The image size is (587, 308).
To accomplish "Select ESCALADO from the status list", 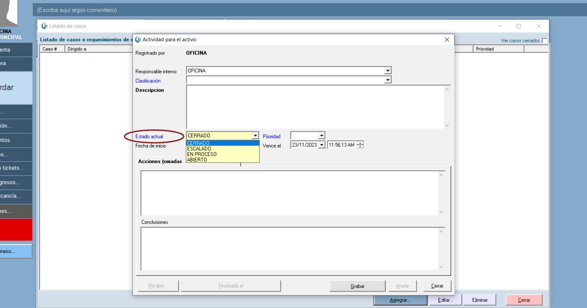I will (199, 149).
